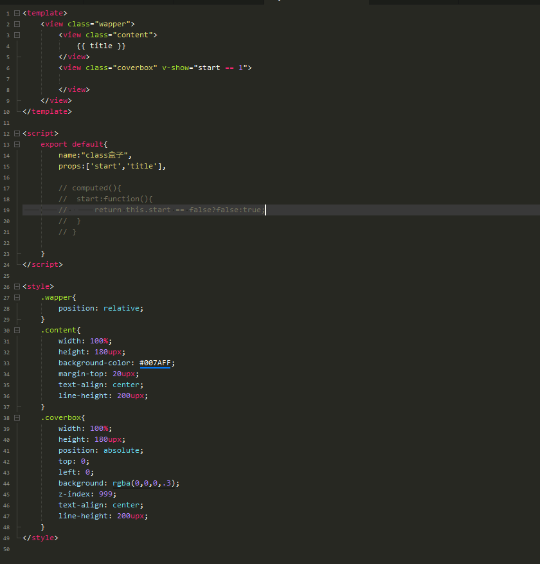
Task: Collapse the view class="wapper" fold marker
Action: (17, 24)
